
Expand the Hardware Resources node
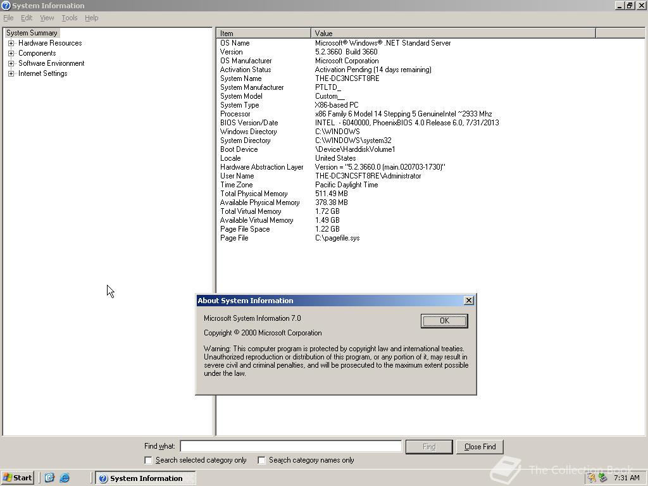point(11,43)
